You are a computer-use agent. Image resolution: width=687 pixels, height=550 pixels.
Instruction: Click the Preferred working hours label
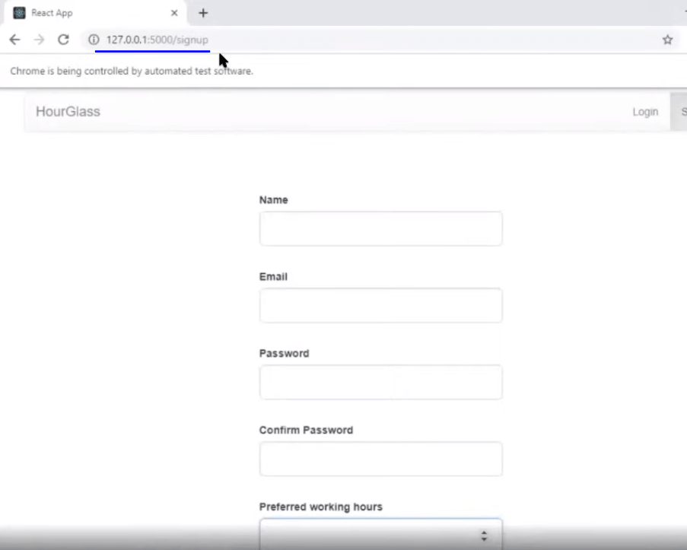point(321,507)
